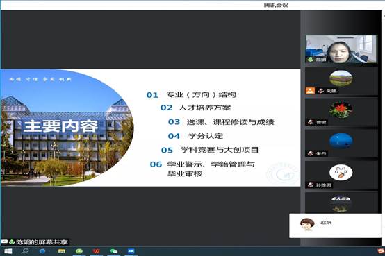385x256 pixels.
Task: Open the Windows Start menu
Action: tap(8, 251)
